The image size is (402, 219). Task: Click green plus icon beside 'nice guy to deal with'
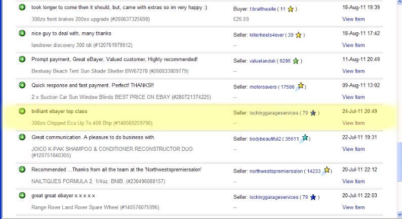22,33
